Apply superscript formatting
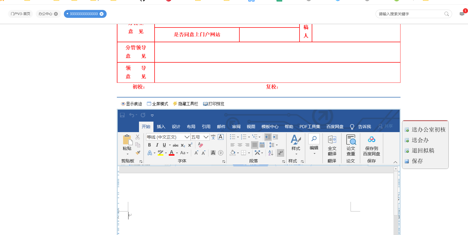Image resolution: width=468 pixels, height=235 pixels. pos(190,145)
